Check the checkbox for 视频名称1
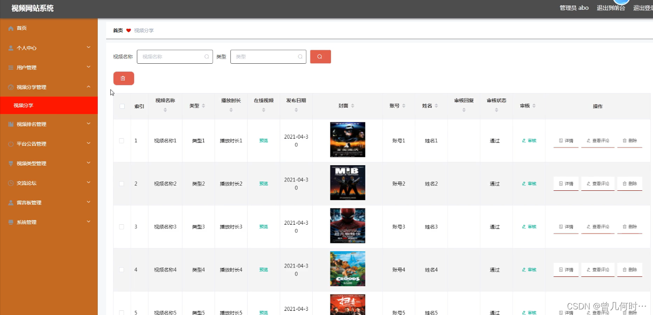Image resolution: width=653 pixels, height=315 pixels. coord(121,140)
